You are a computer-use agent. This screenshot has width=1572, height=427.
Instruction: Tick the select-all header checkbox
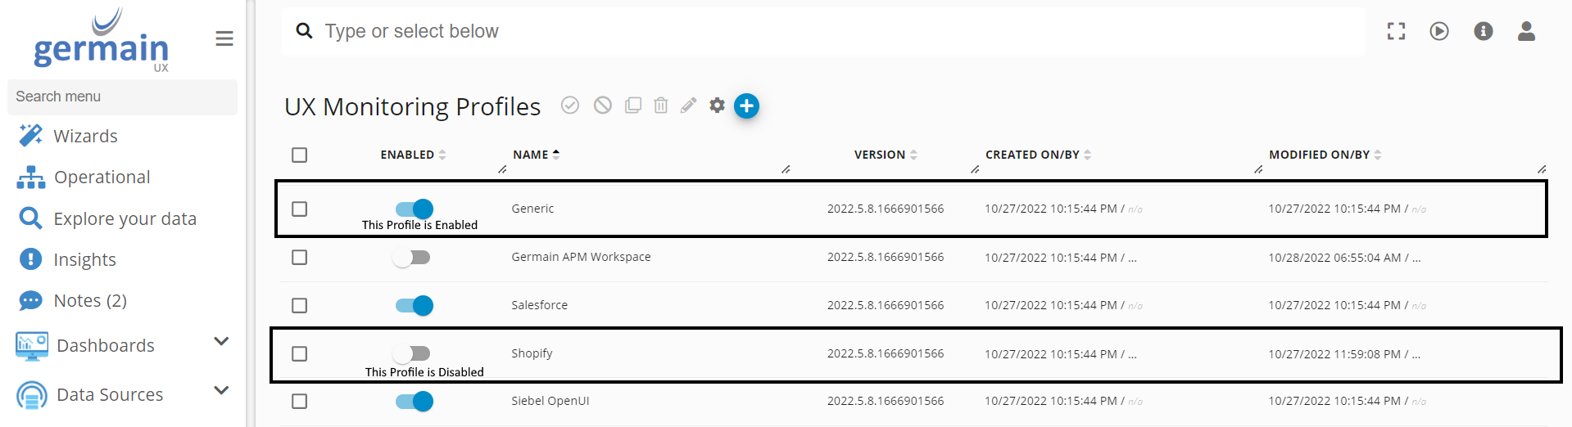[x=300, y=155]
